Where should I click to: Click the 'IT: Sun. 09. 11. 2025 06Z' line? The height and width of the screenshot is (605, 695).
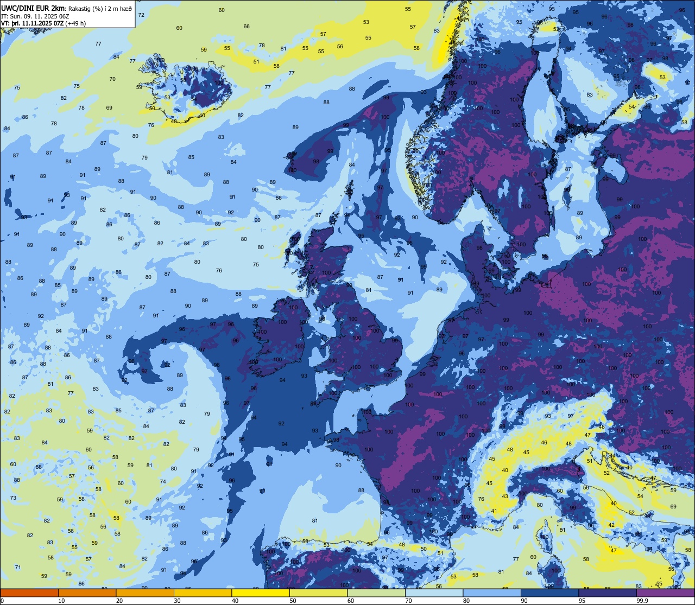pyautogui.click(x=35, y=16)
